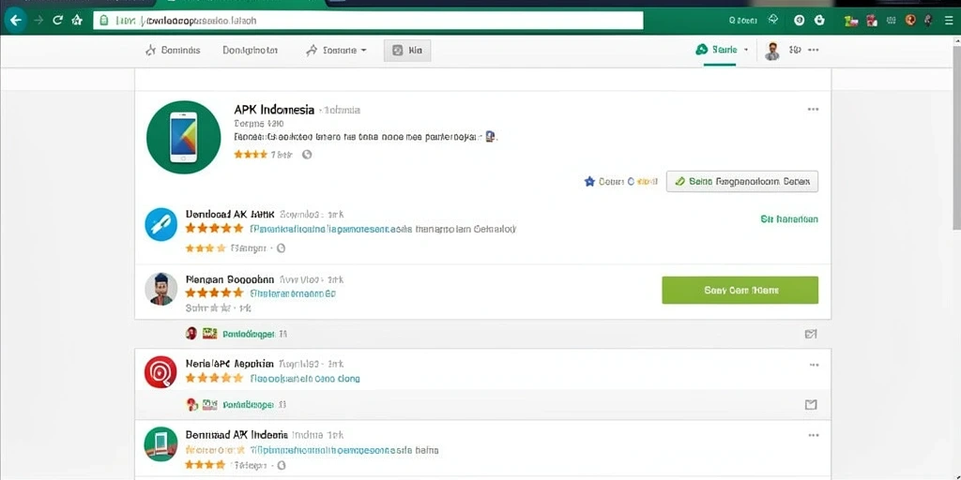
Task: Expand the dropdown arrow next to Searie
Action: point(746,51)
